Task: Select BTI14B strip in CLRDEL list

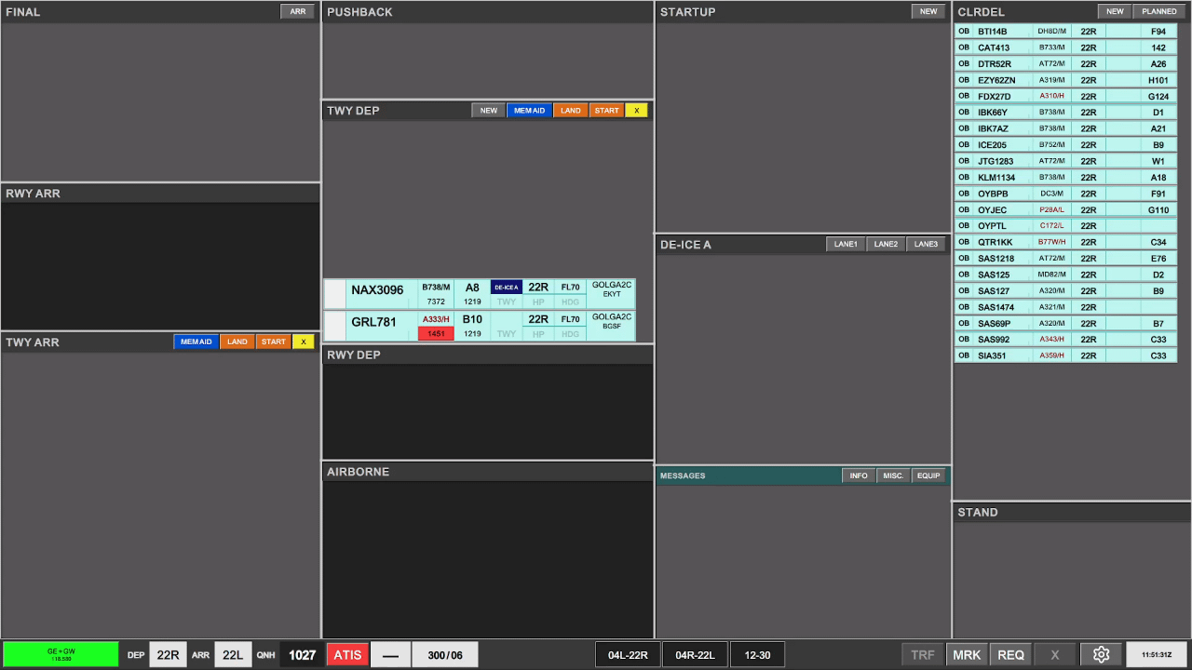Action: coord(1065,32)
